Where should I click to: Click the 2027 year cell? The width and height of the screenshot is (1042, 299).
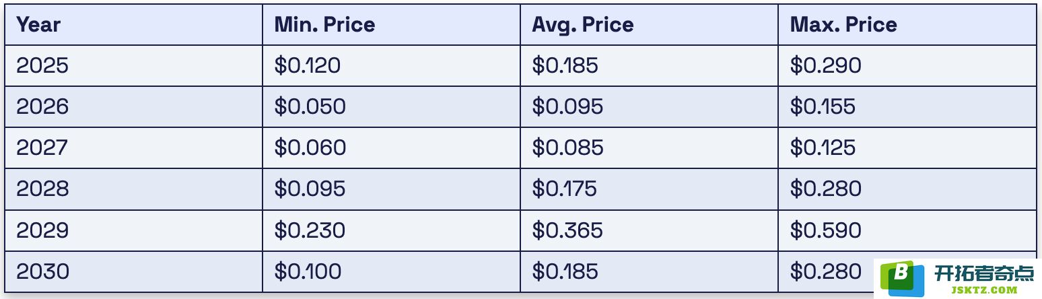(x=133, y=147)
